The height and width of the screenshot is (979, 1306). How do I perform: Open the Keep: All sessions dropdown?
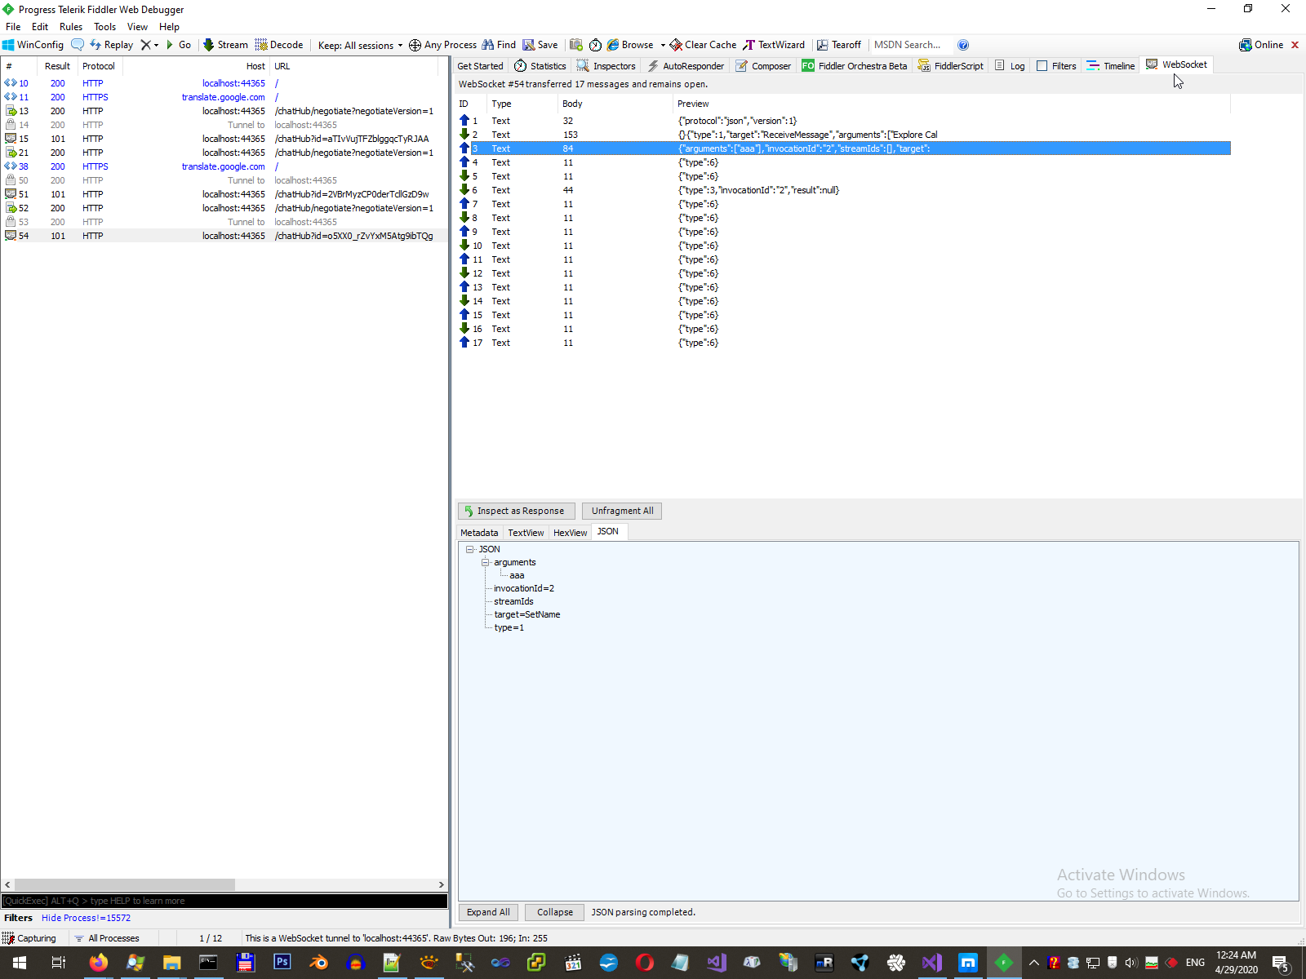[360, 45]
